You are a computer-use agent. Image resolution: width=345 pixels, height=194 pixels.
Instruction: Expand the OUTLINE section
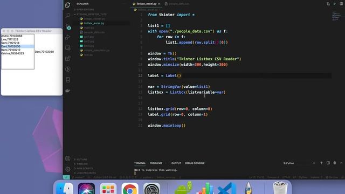tap(80, 160)
